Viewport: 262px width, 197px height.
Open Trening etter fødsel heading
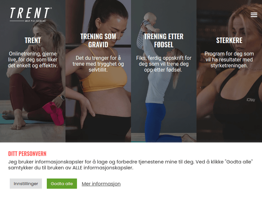pos(164,41)
